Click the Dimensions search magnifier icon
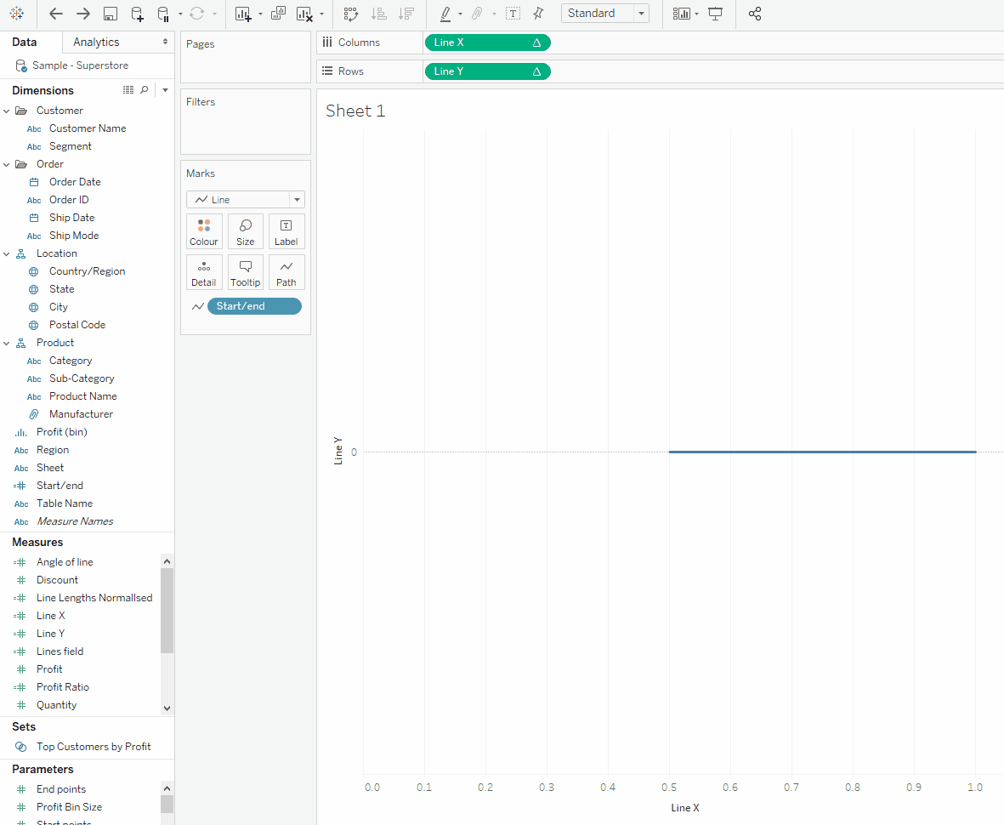The width and height of the screenshot is (1004, 825). click(x=145, y=90)
